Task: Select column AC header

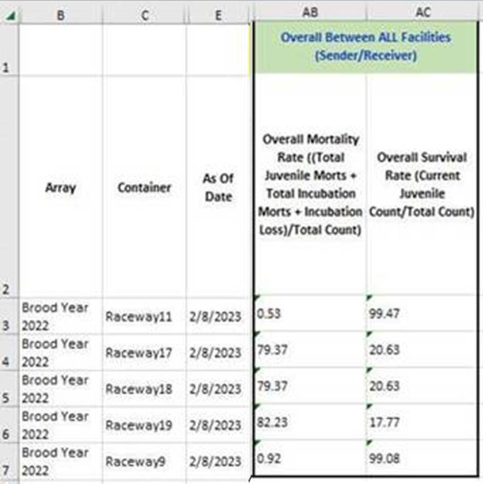Action: tap(423, 12)
